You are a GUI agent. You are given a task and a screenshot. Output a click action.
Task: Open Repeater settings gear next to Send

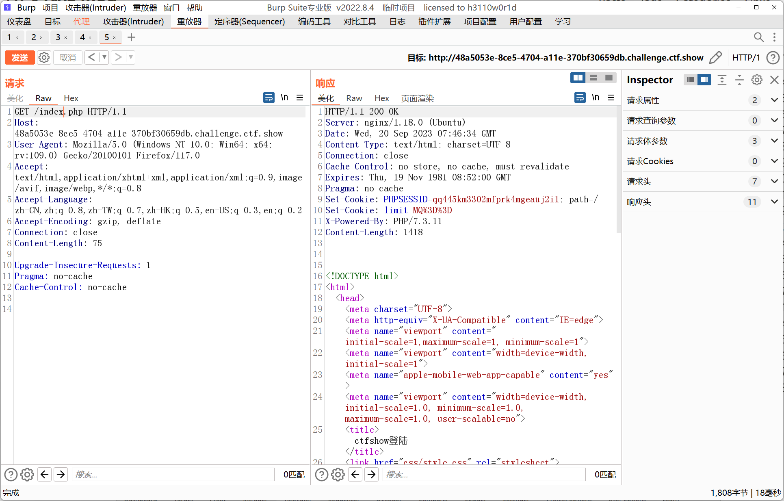pyautogui.click(x=44, y=57)
